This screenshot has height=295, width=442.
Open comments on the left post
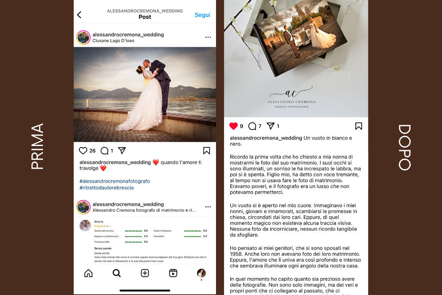pyautogui.click(x=104, y=151)
